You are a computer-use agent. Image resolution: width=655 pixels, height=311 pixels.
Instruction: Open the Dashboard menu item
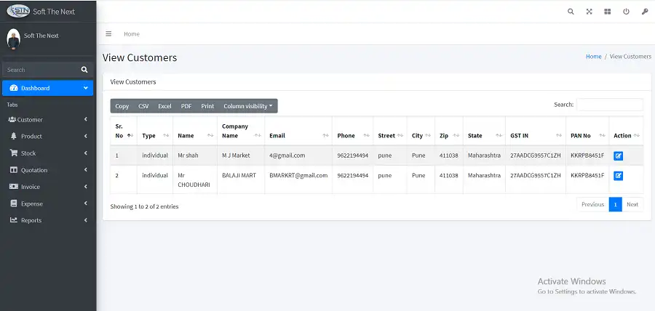[47, 88]
